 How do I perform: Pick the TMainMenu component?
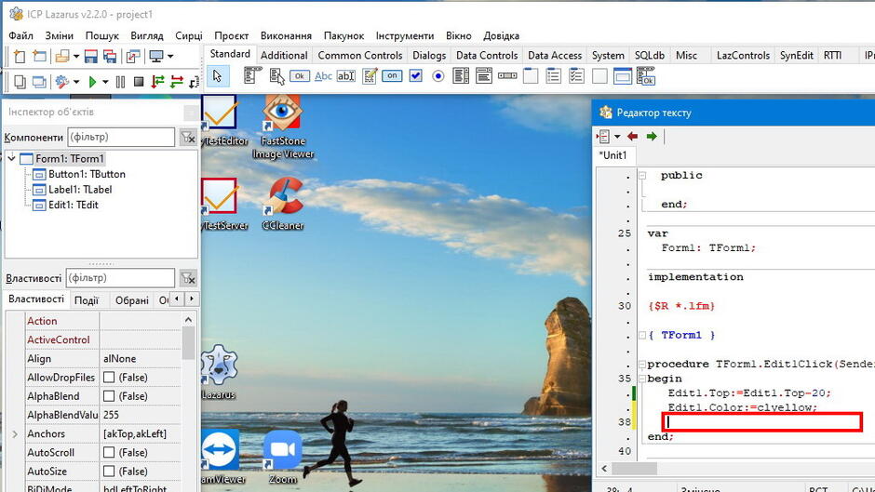[x=252, y=76]
